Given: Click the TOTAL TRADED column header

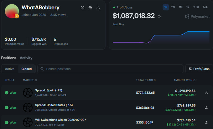Looking at the screenshot, I should (146, 80).
